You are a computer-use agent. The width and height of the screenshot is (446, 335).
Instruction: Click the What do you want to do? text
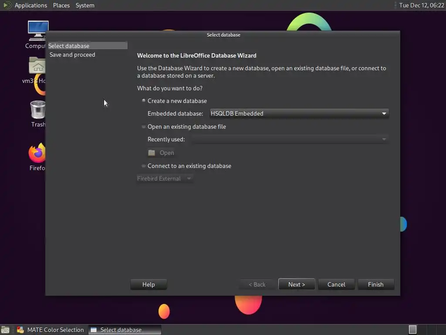170,88
